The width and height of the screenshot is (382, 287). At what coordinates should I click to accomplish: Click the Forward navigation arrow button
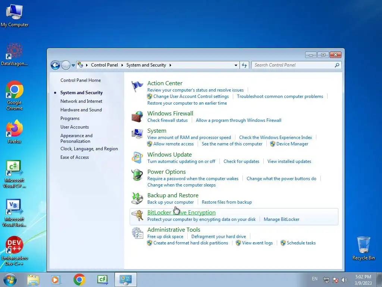tap(66, 65)
